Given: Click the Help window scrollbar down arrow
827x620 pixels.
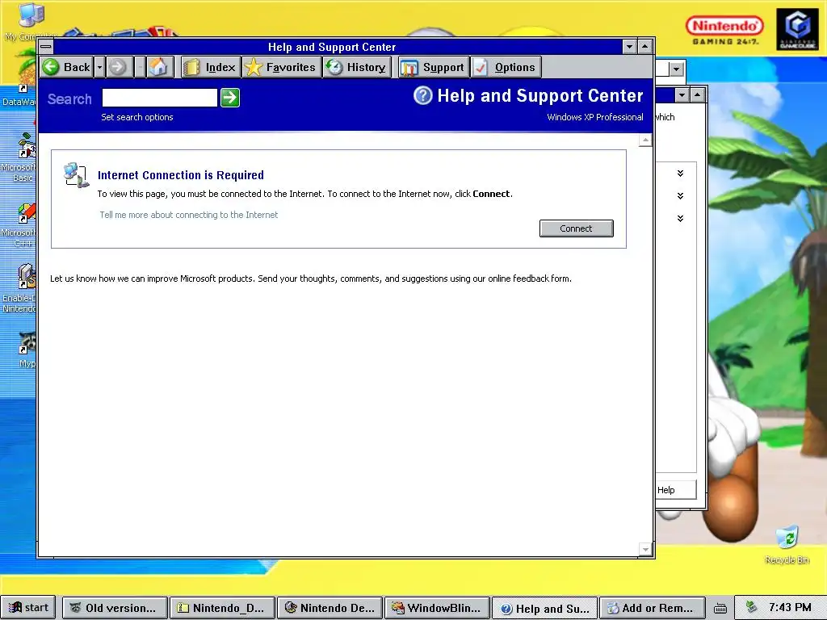Looking at the screenshot, I should coord(645,549).
